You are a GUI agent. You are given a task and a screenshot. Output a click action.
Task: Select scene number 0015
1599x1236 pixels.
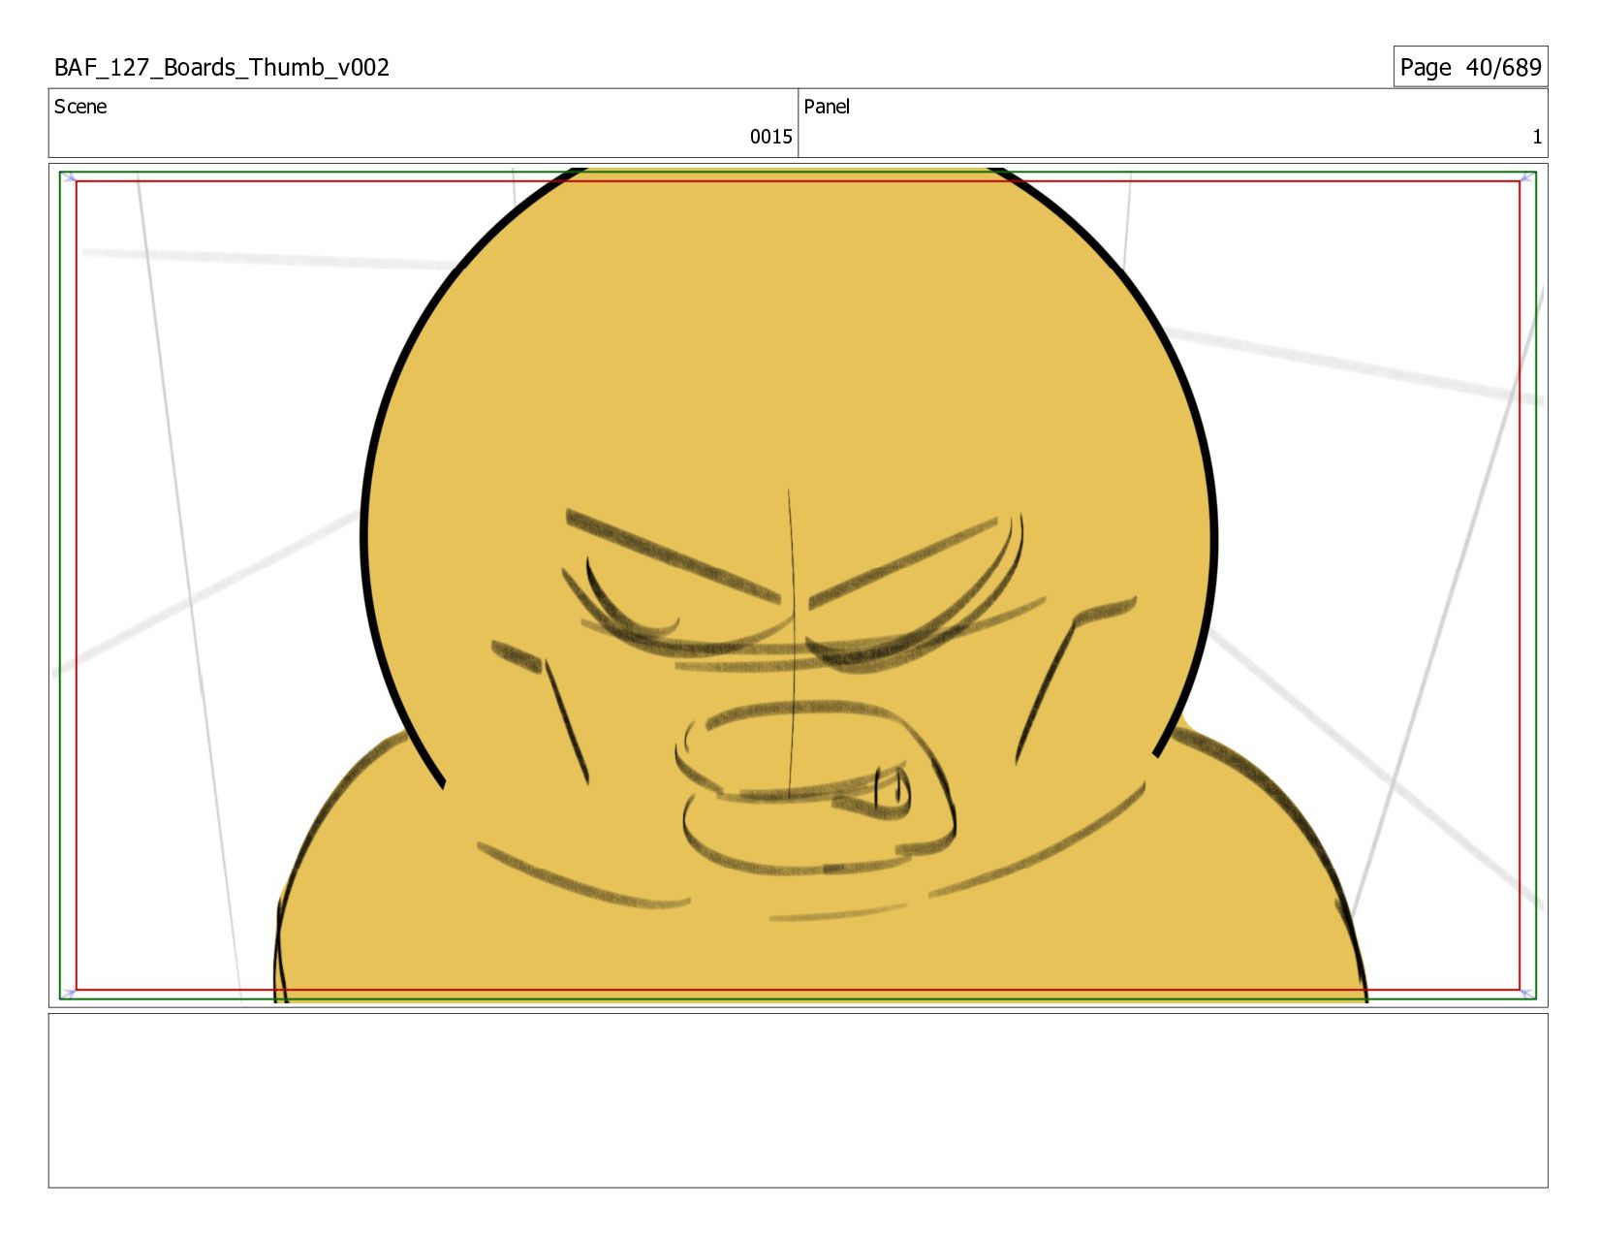tap(770, 137)
